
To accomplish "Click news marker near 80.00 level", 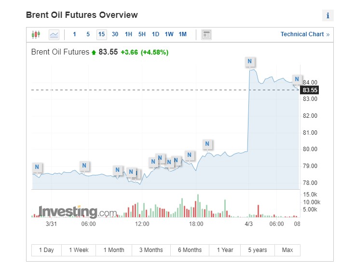I will click(x=207, y=144).
